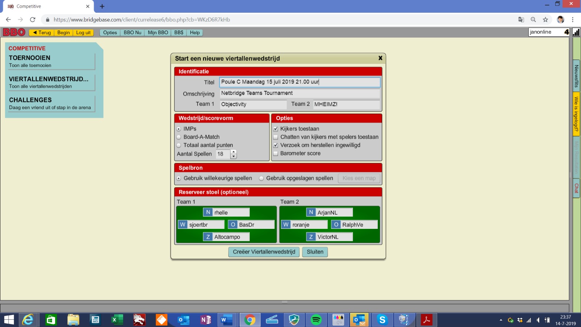Click the BBO logo icon
581x327 pixels.
(14, 32)
